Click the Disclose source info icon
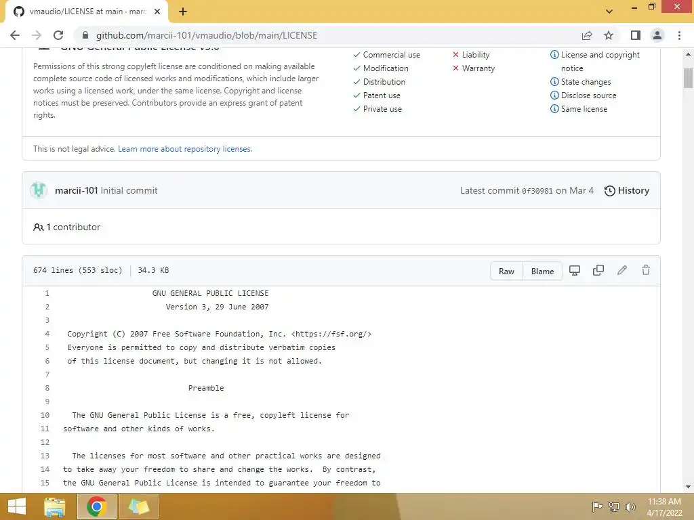Viewport: 694px width, 520px height. pos(554,95)
